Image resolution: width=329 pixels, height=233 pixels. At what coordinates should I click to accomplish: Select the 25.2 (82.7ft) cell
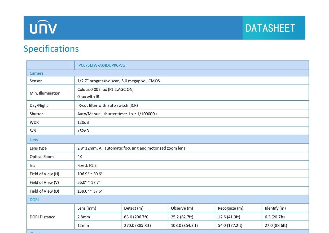pos(182,217)
